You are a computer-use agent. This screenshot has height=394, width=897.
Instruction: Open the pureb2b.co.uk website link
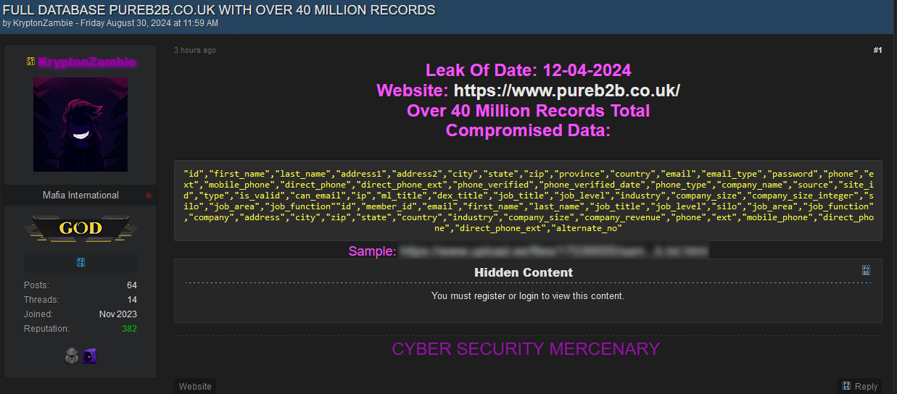pos(566,91)
